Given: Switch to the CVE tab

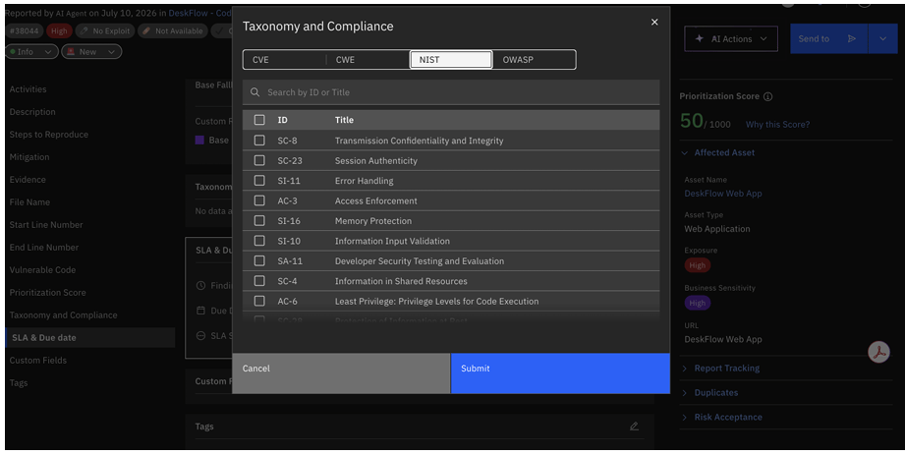Looking at the screenshot, I should (284, 60).
